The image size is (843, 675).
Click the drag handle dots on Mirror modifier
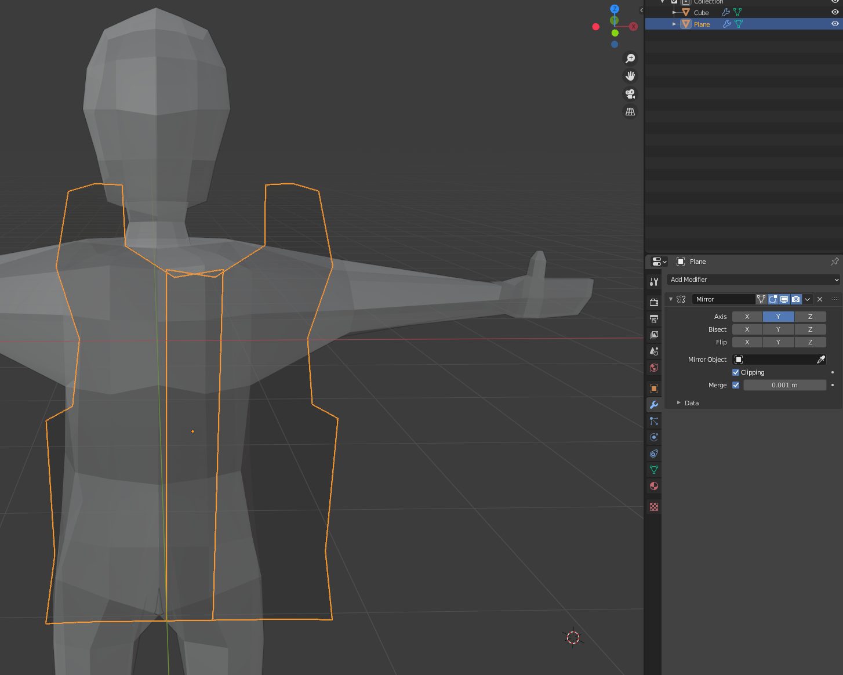tap(835, 299)
